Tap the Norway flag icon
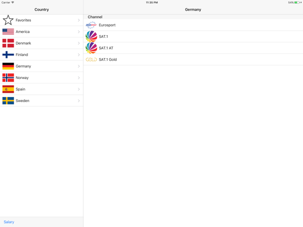 click(x=8, y=78)
